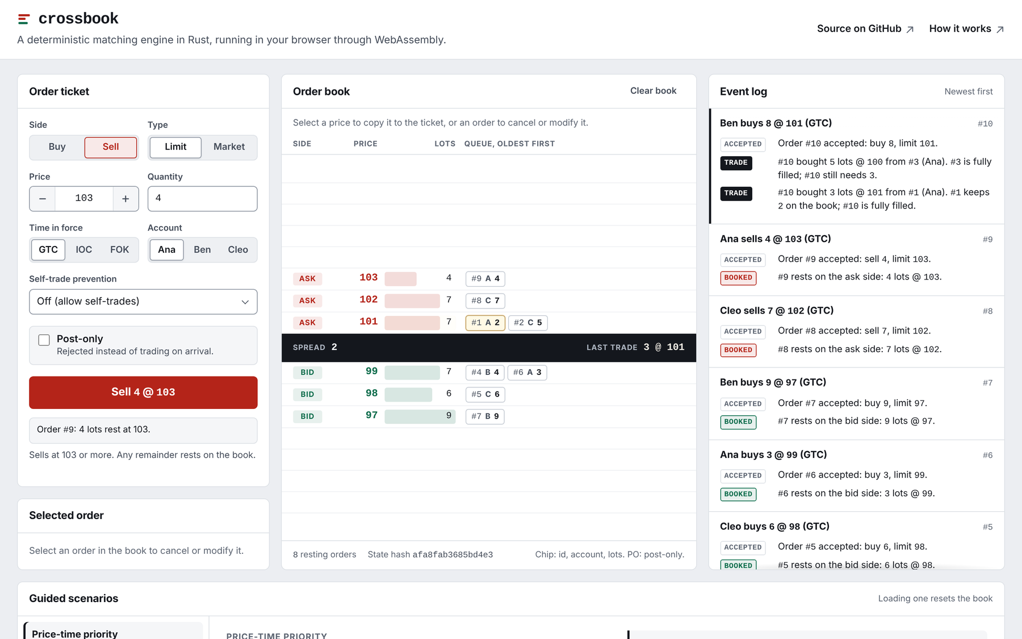Choose the Limit order type

175,147
